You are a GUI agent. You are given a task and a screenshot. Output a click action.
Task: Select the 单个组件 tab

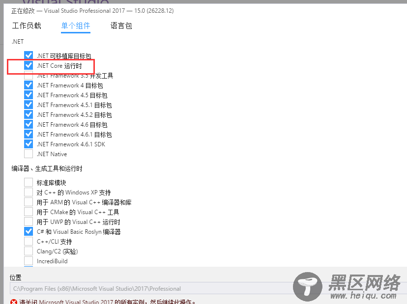76,26
